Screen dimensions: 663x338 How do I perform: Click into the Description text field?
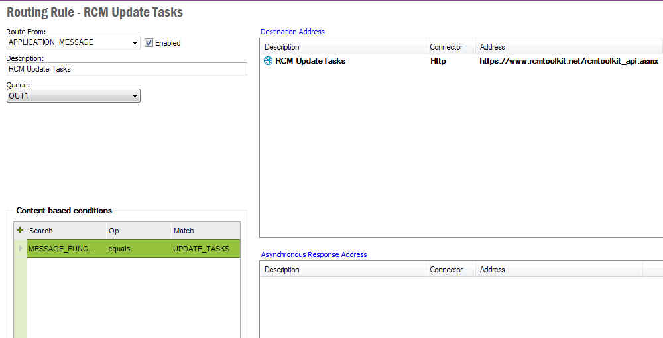[126, 69]
